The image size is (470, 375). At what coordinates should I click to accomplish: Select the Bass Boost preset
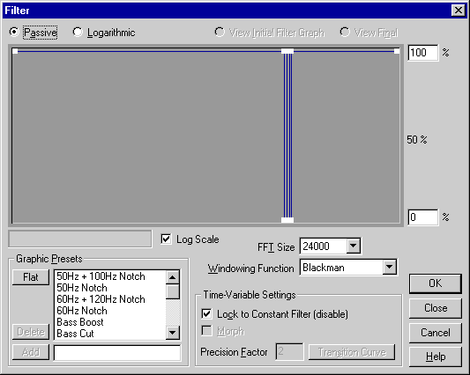click(x=80, y=322)
